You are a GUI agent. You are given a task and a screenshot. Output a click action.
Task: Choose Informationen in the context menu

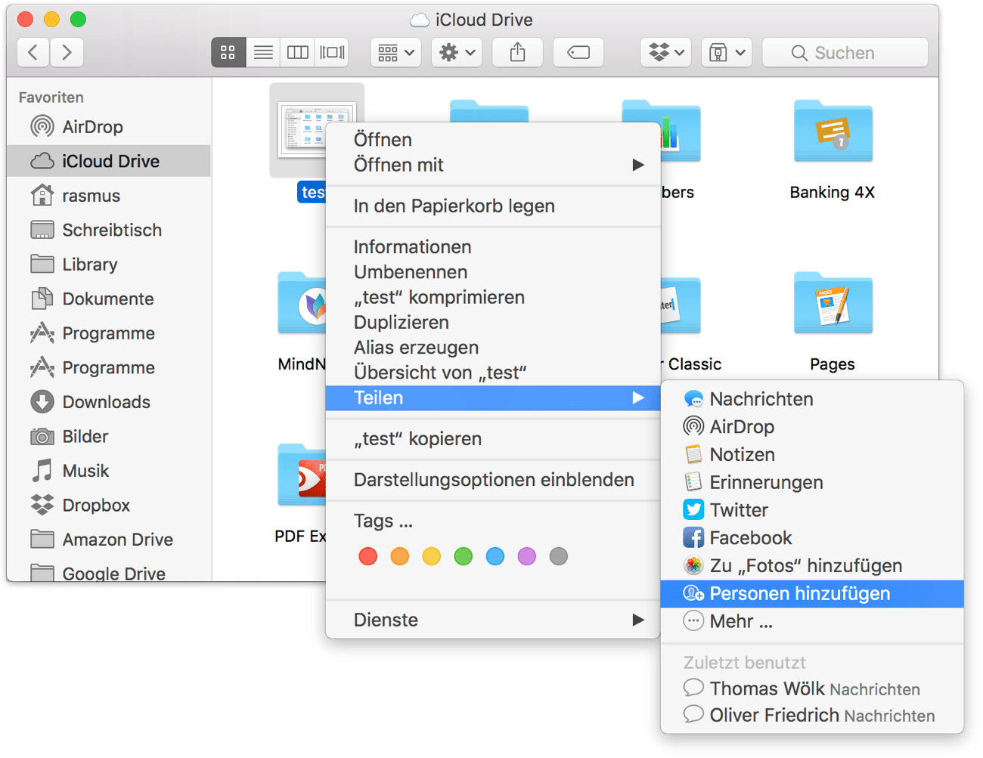coord(493,247)
